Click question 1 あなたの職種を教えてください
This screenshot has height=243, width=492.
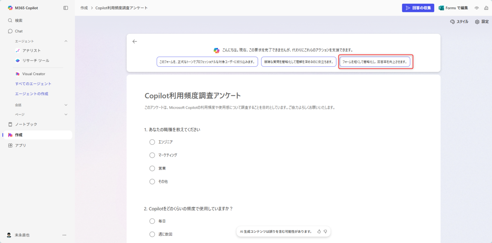(x=172, y=129)
